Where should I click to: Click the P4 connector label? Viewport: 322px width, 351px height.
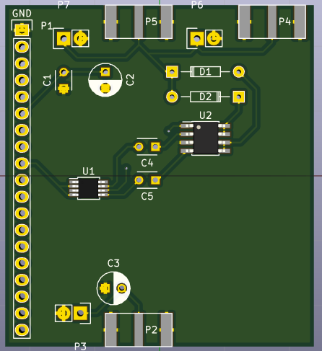284,22
